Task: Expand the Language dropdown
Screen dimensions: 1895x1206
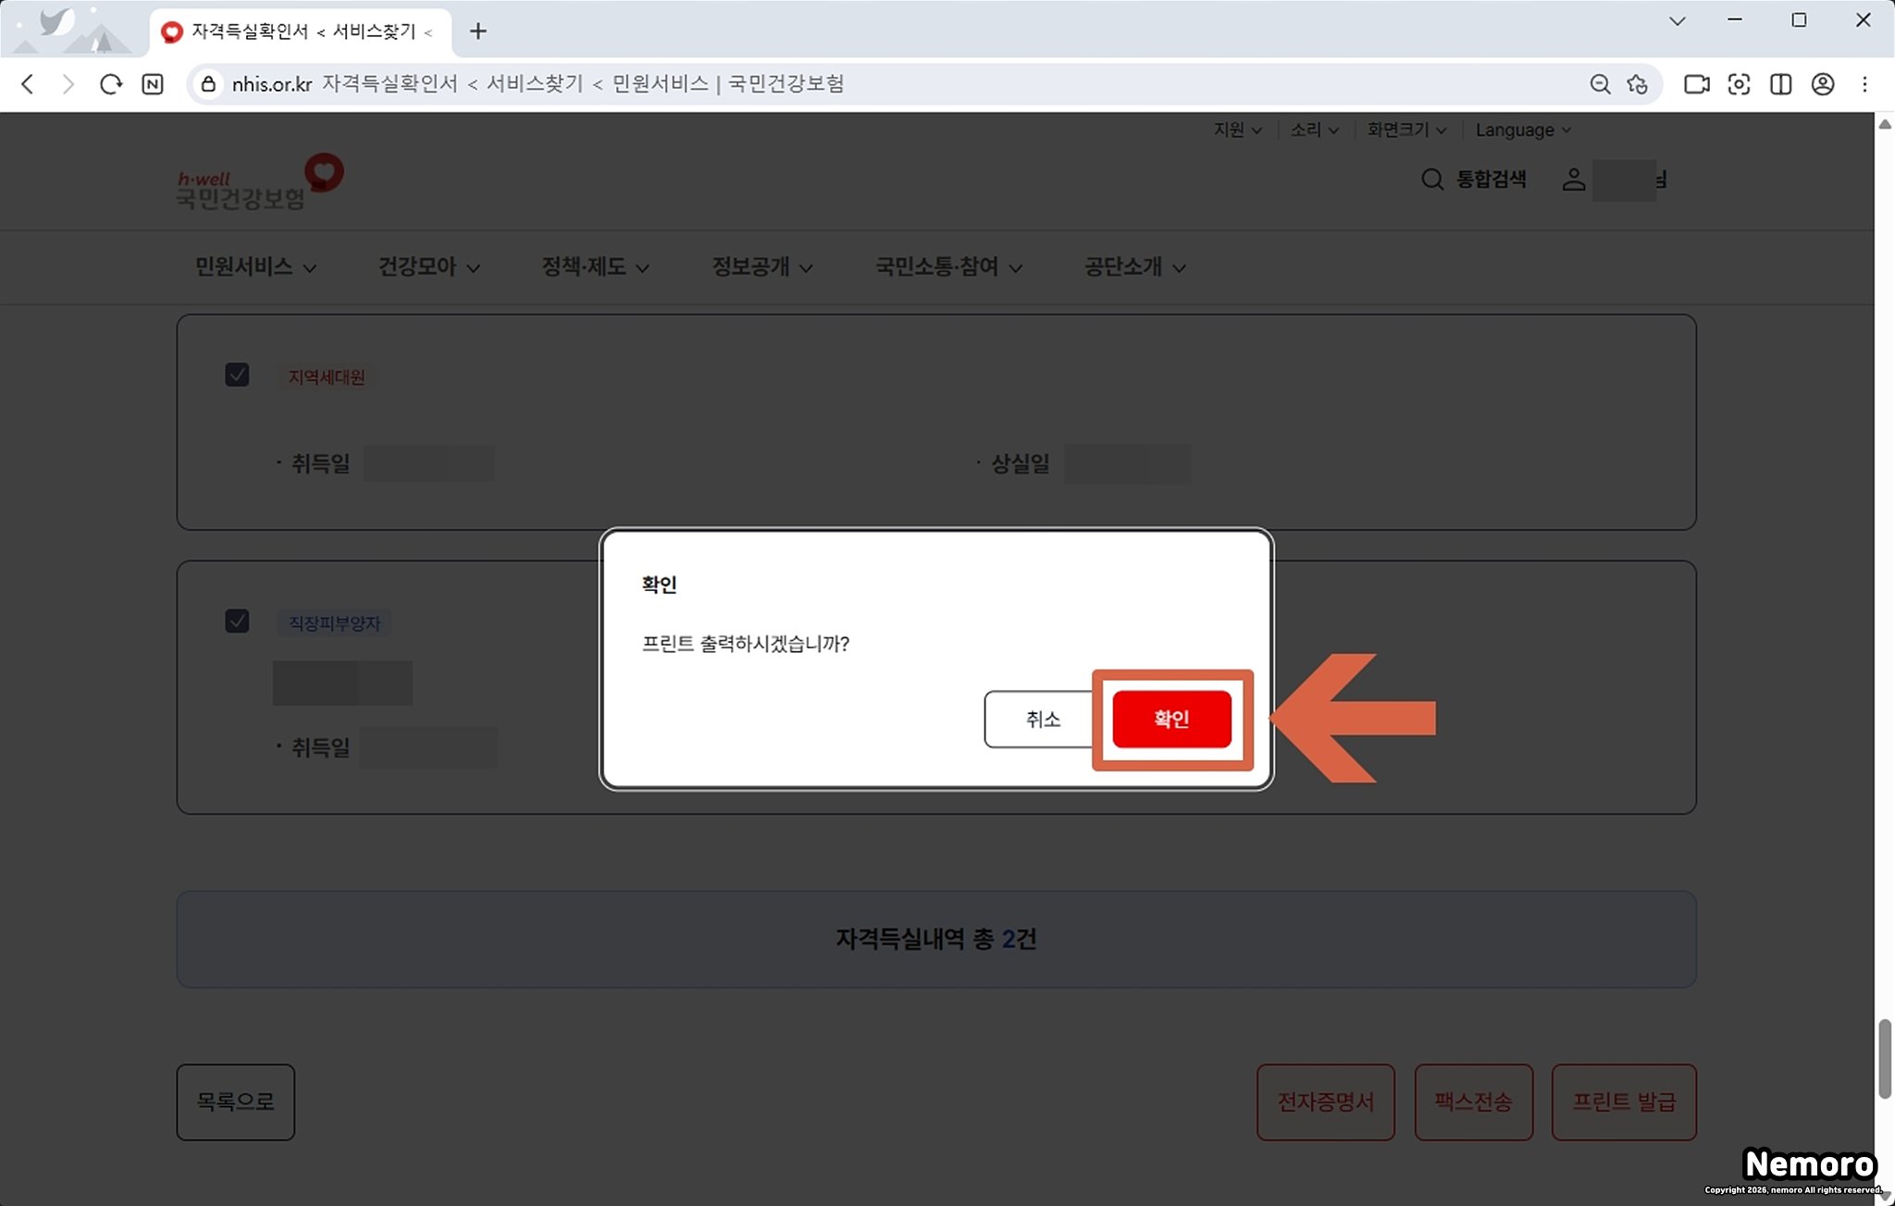Action: 1522,130
